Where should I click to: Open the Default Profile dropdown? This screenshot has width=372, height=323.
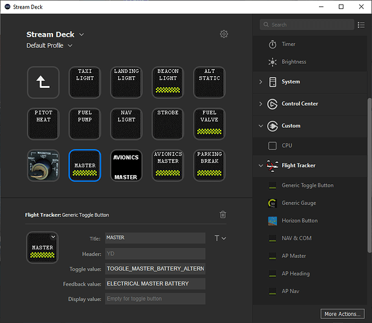click(70, 45)
